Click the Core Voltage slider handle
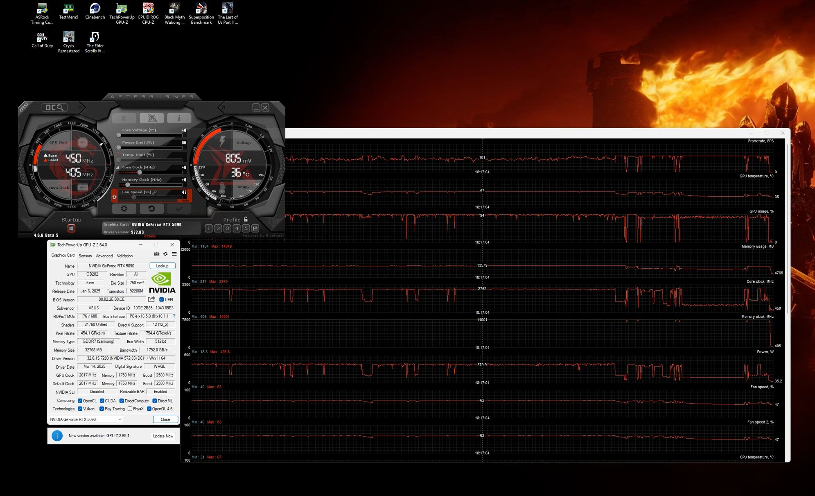This screenshot has height=496, width=815. click(x=119, y=135)
